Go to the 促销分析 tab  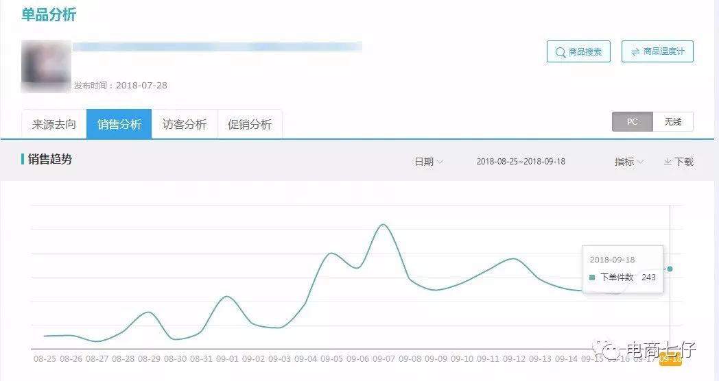click(250, 124)
